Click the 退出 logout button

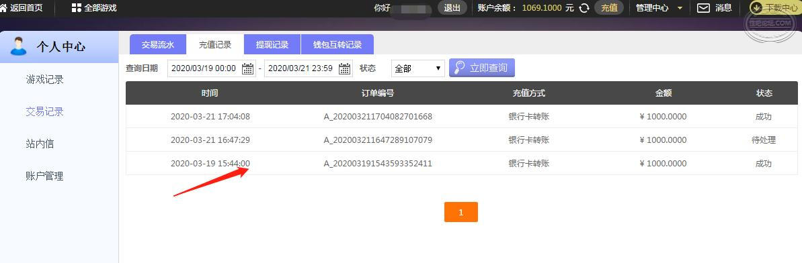[x=452, y=7]
